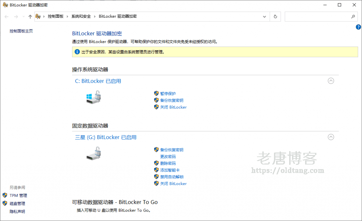The image size is (362, 221).
Task: Open the recent locations dropdown arrow
Action: click(23, 17)
